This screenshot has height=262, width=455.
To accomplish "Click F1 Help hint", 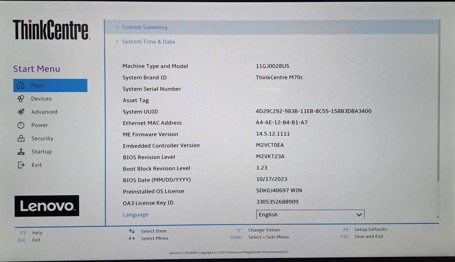I will point(32,233).
